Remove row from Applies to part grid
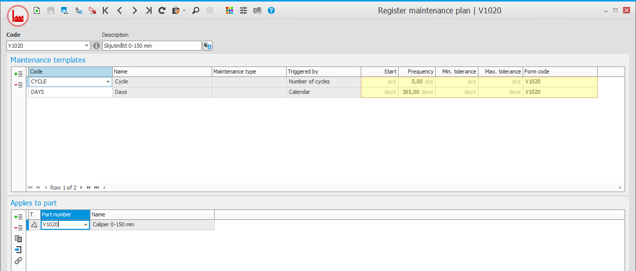Screen dimensions: 636x271 pos(18,228)
